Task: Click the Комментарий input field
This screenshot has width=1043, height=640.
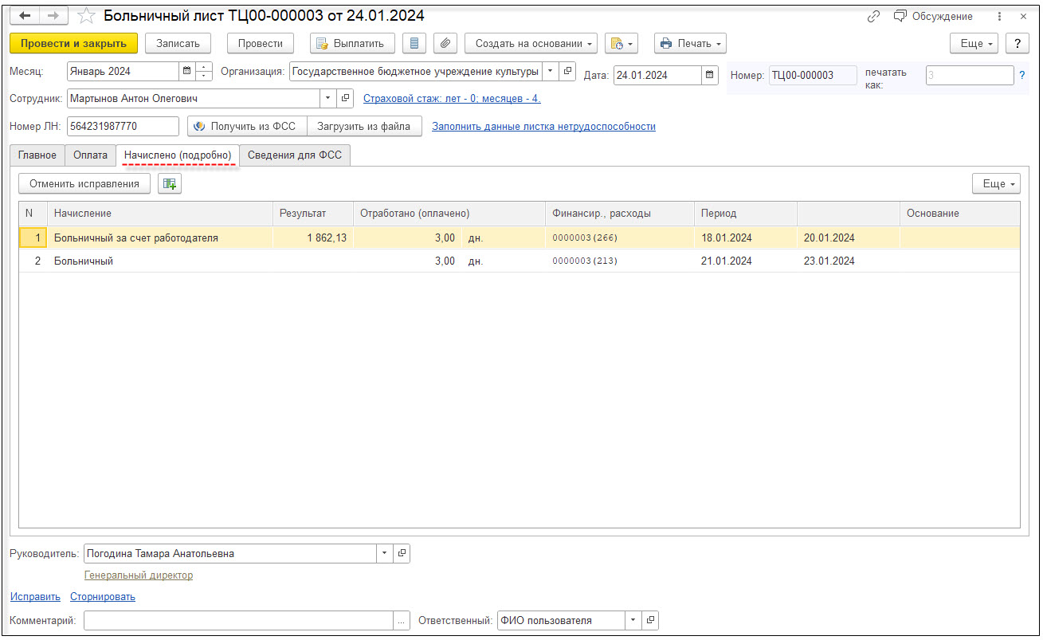Action: [238, 620]
